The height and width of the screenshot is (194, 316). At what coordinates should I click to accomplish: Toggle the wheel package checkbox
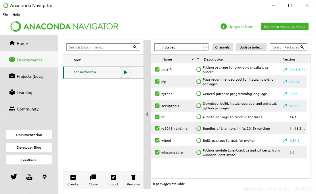(157, 140)
